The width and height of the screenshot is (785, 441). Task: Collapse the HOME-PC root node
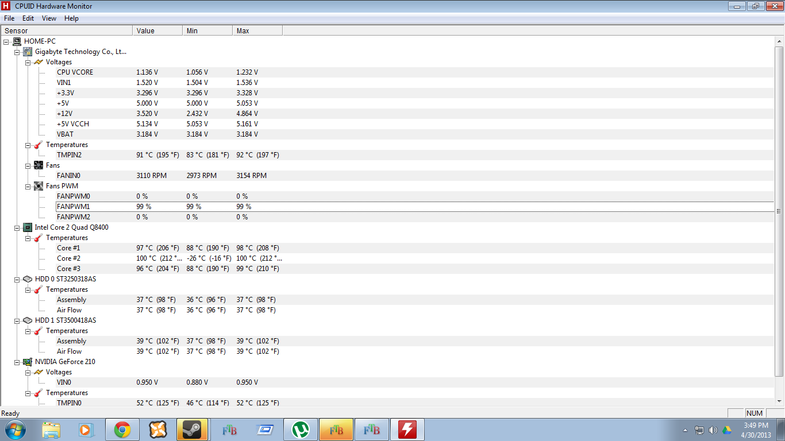(6, 41)
